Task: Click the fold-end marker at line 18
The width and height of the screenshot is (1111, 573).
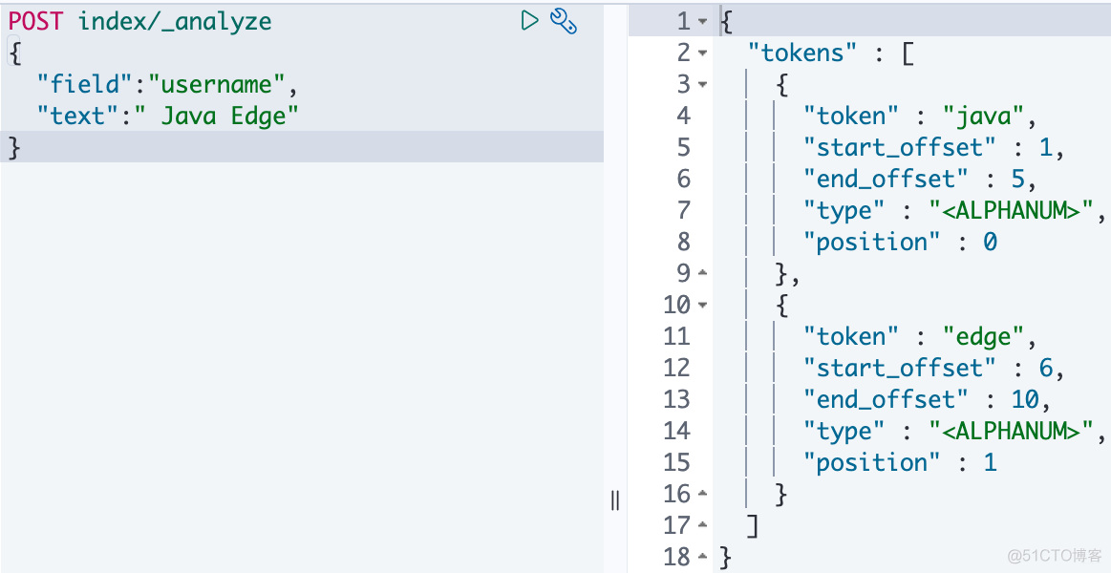Action: 703,558
